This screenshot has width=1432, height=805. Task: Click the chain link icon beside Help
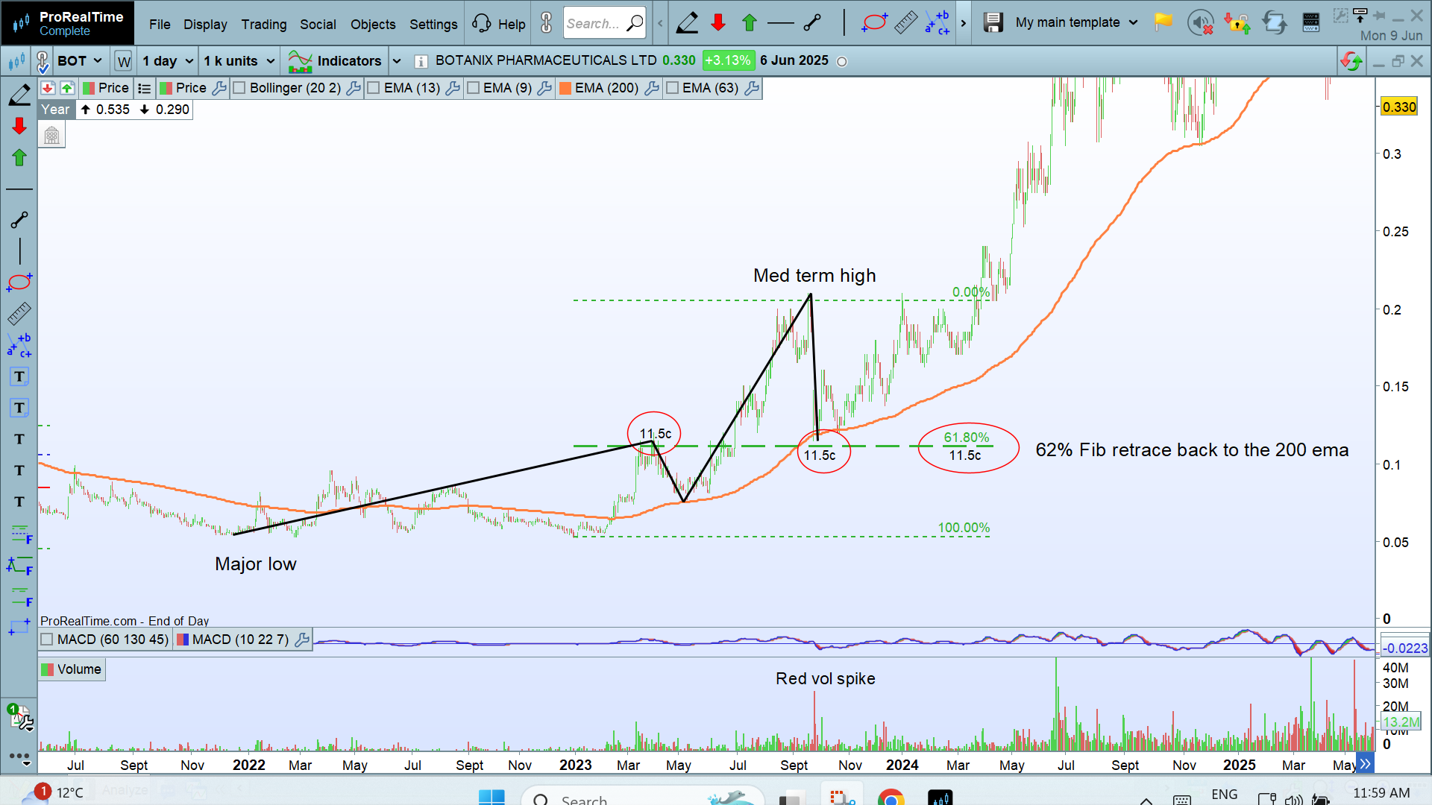pyautogui.click(x=547, y=23)
